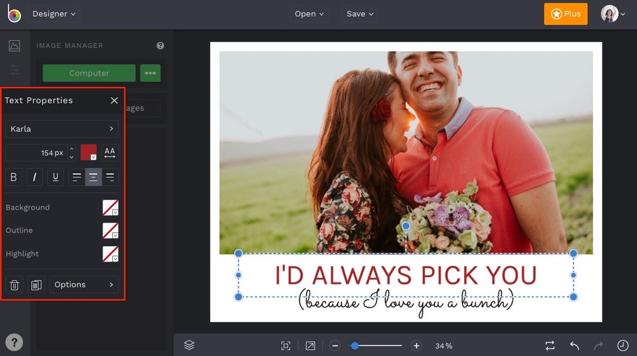Viewport: 637px width, 356px height.
Task: Open the Highlight color swatch
Action: point(111,254)
